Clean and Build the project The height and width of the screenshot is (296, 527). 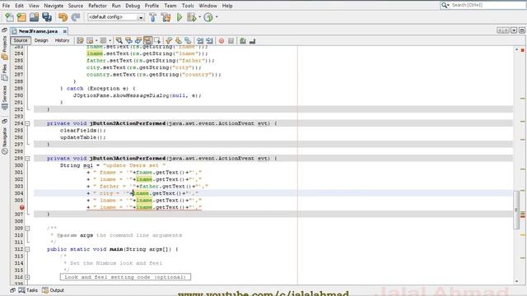[x=166, y=17]
